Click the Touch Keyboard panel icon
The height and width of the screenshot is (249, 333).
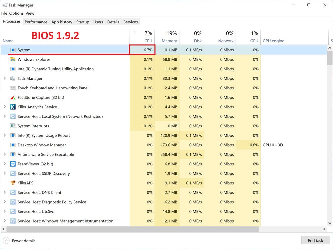pos(13,88)
